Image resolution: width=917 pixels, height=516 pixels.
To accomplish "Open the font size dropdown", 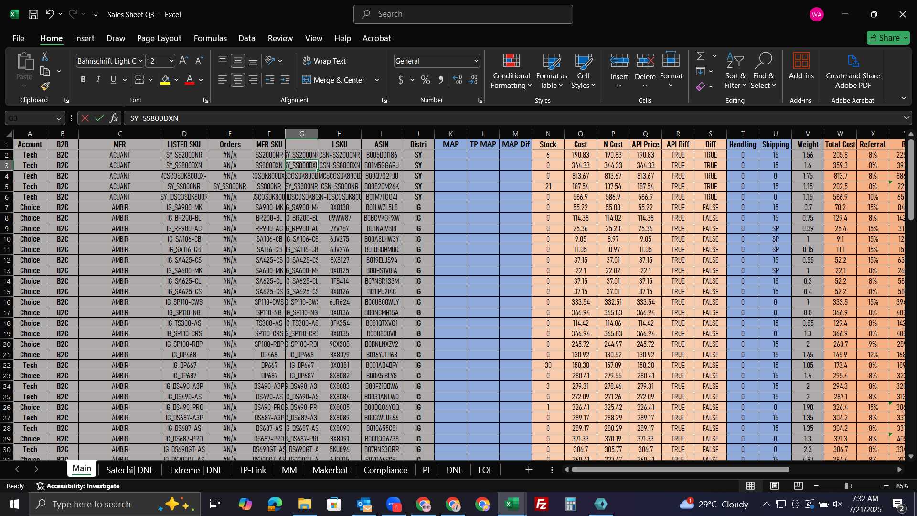I will pyautogui.click(x=171, y=61).
